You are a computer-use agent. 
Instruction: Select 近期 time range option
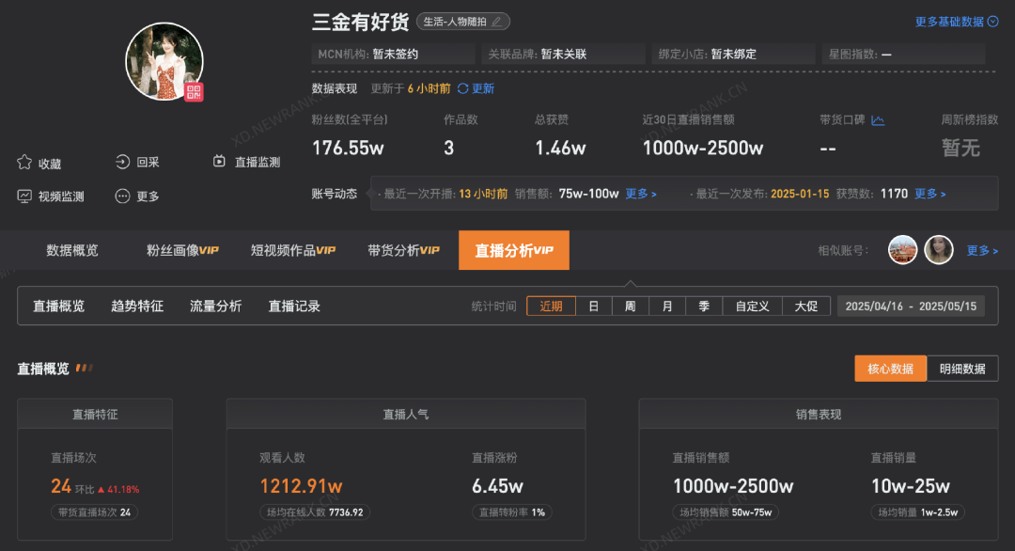coord(551,307)
